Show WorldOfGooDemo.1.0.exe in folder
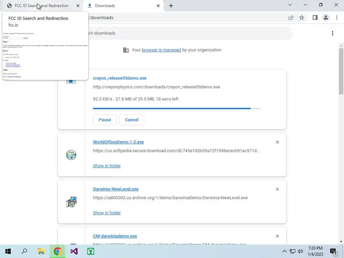 pyautogui.click(x=107, y=166)
